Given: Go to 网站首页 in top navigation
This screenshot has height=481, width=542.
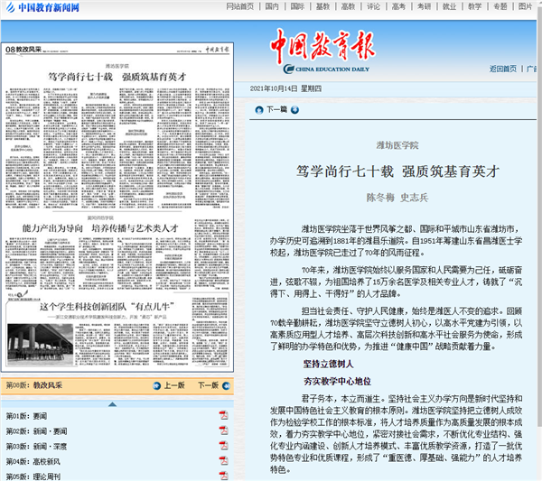Looking at the screenshot, I should 240,6.
